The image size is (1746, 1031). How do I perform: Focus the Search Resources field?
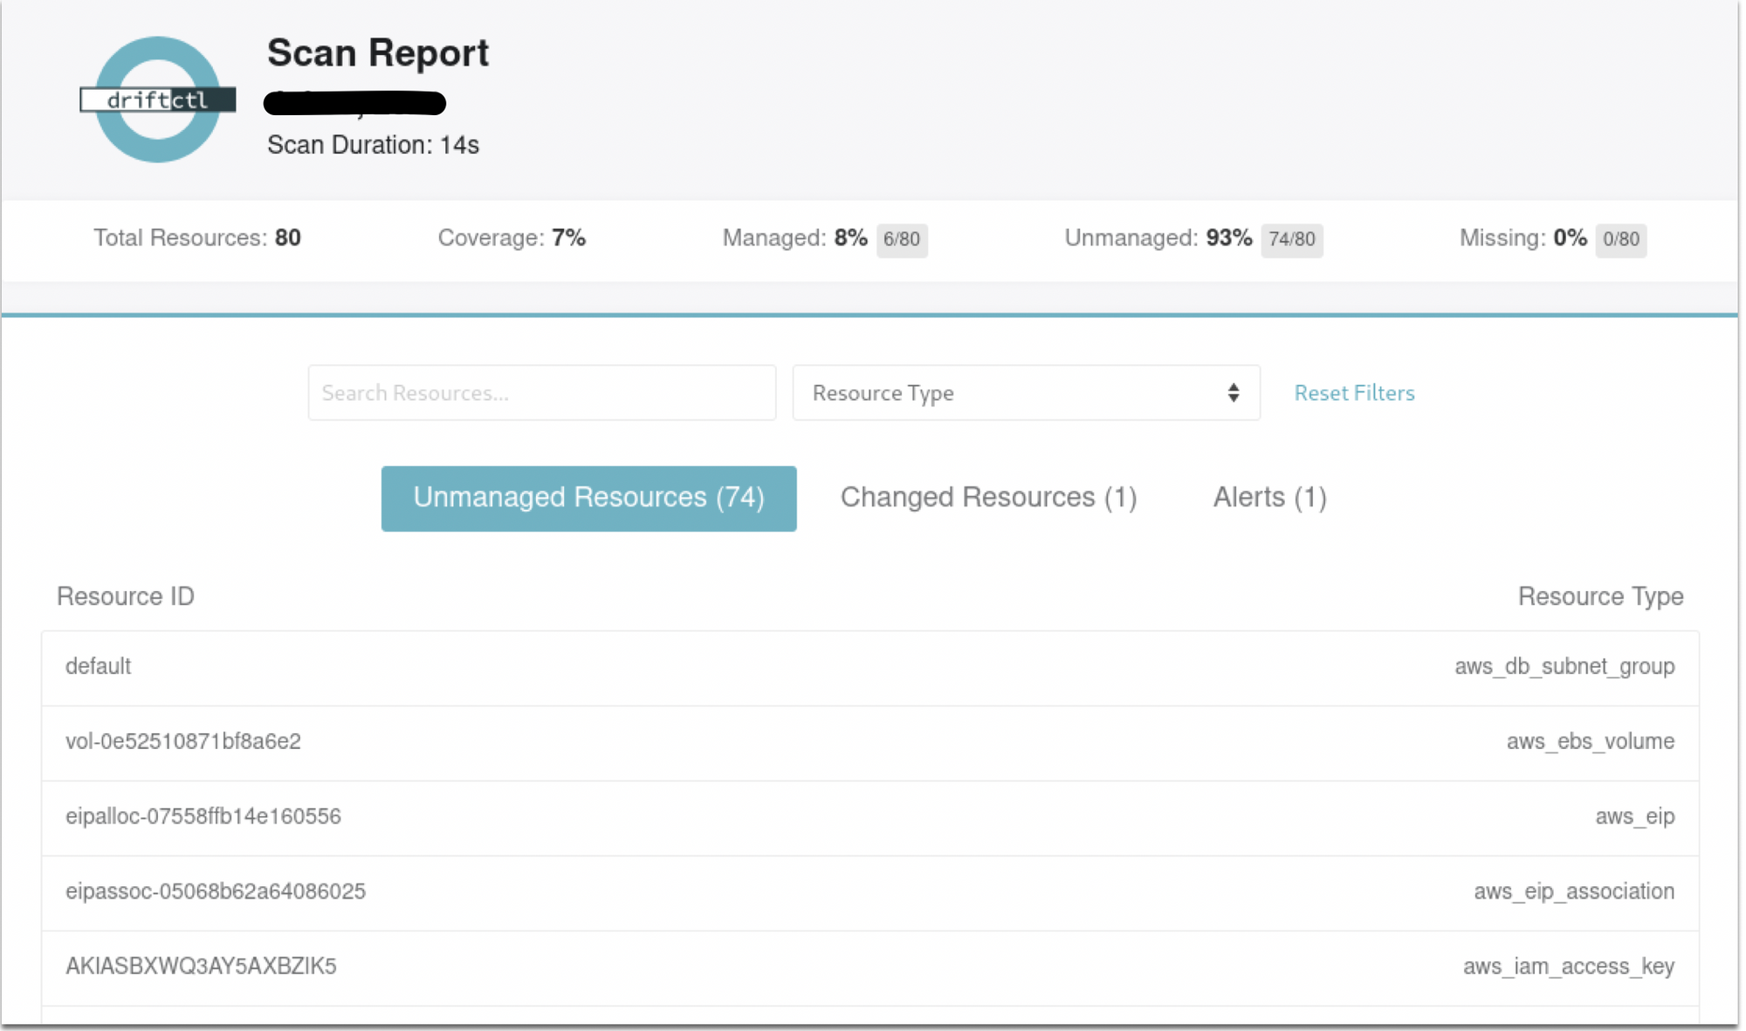pos(541,393)
